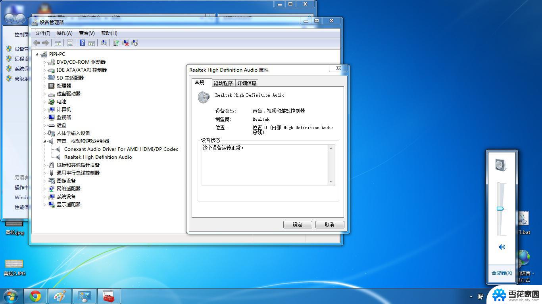
Task: Collapse 声音、视频和游戏控制器 node
Action: [45, 141]
